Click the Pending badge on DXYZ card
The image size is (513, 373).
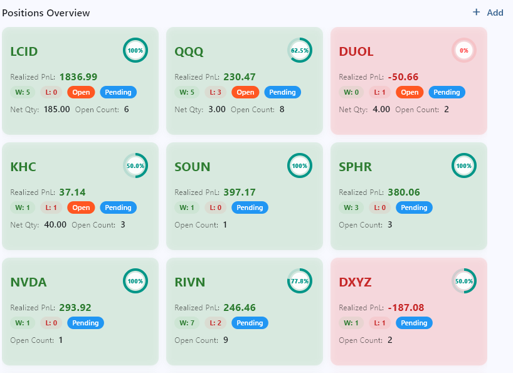[x=414, y=323]
